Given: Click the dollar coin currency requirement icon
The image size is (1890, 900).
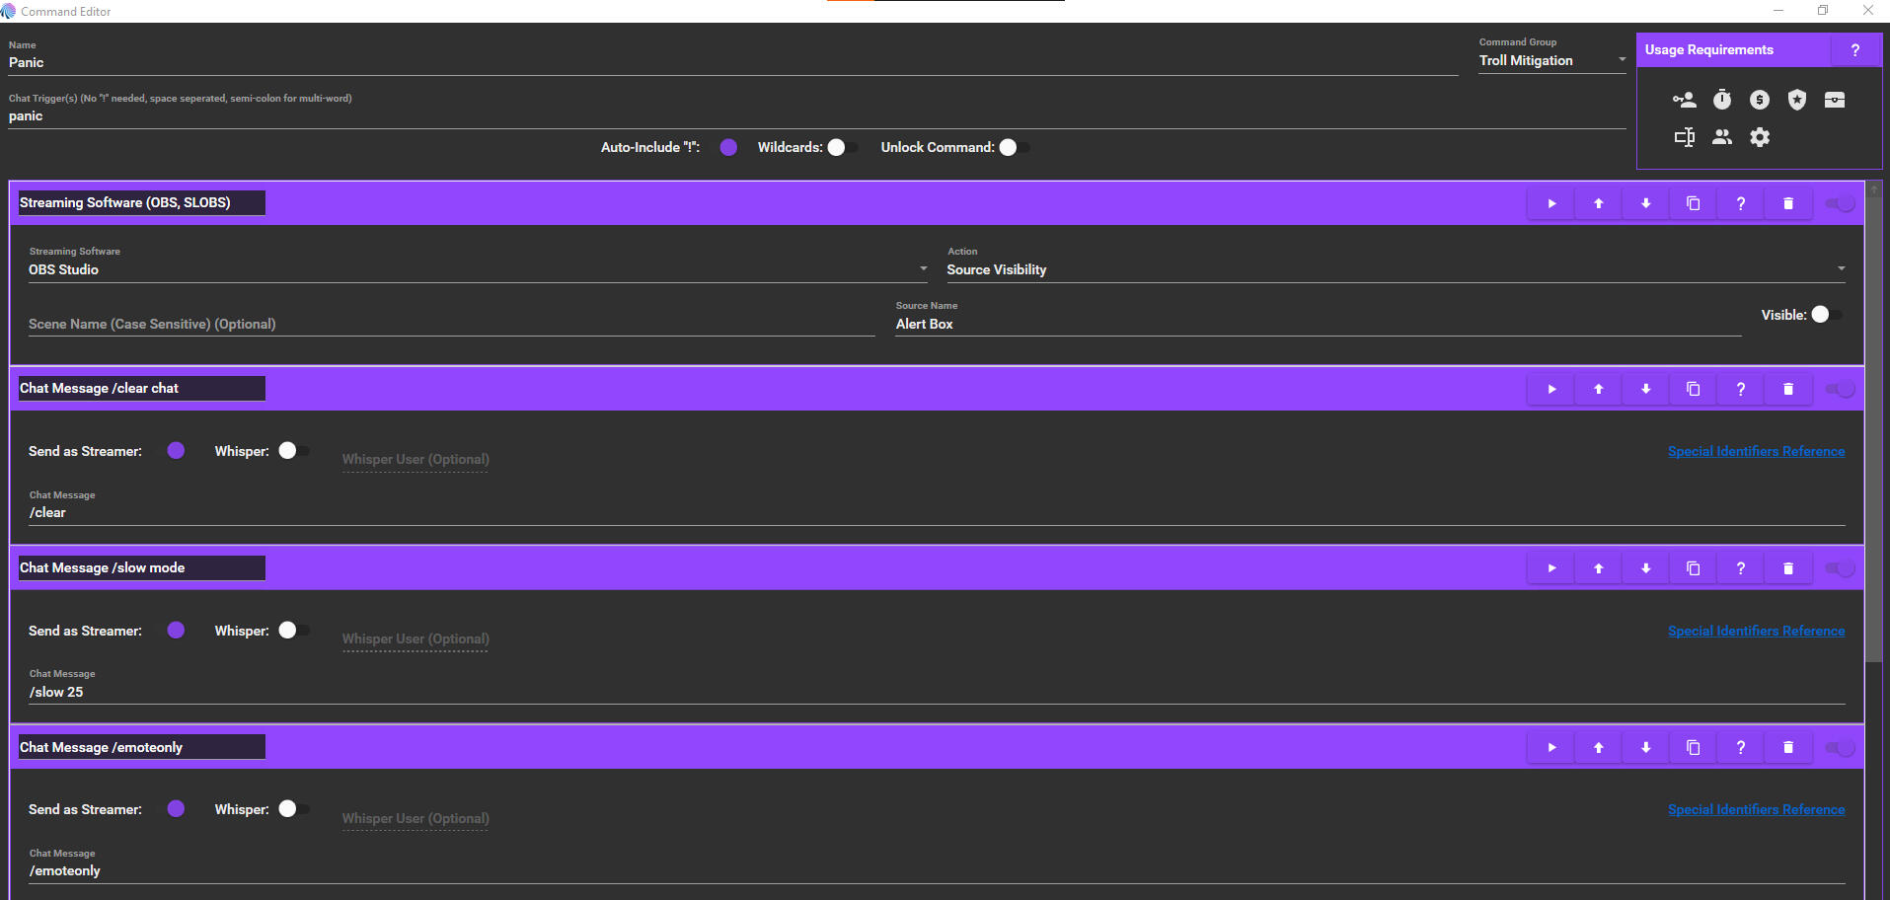Looking at the screenshot, I should tap(1759, 100).
